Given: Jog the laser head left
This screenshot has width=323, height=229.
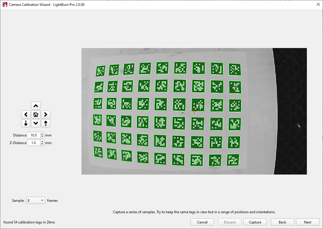Looking at the screenshot, I should [x=26, y=114].
